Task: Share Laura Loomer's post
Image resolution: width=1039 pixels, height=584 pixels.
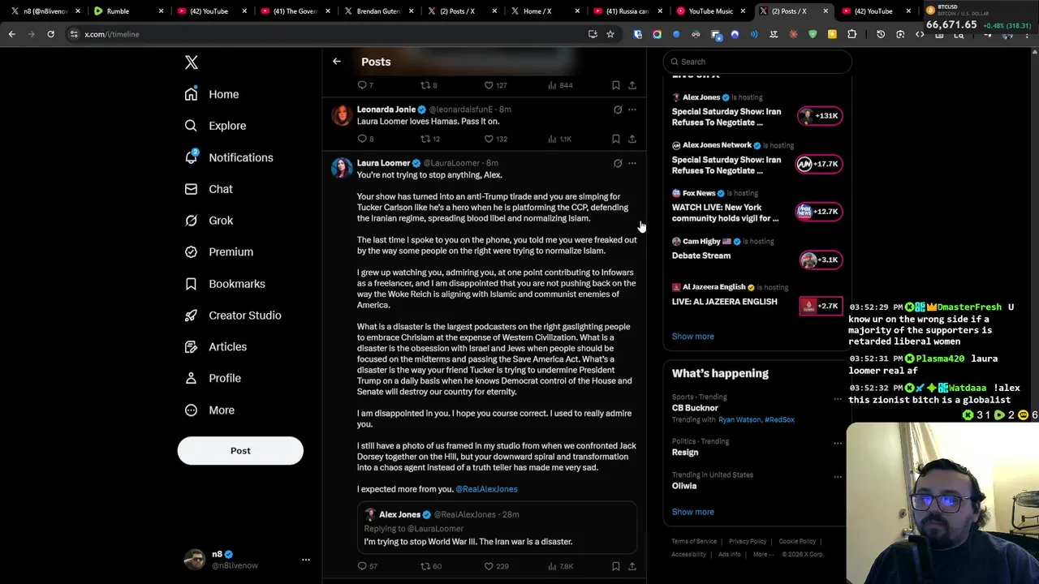Action: [632, 566]
